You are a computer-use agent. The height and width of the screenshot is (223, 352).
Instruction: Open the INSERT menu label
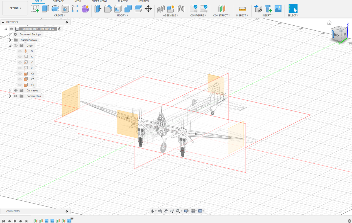click(268, 15)
